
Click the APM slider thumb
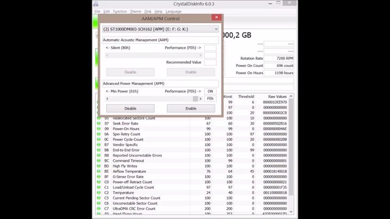tap(195, 99)
